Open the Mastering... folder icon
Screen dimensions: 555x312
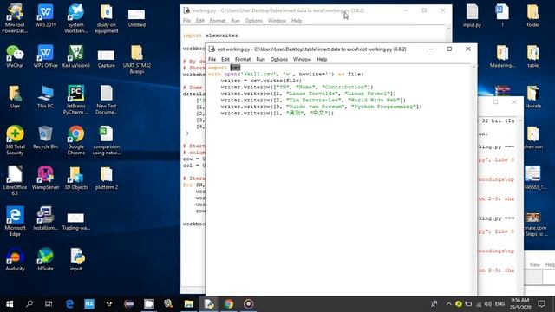(502, 56)
